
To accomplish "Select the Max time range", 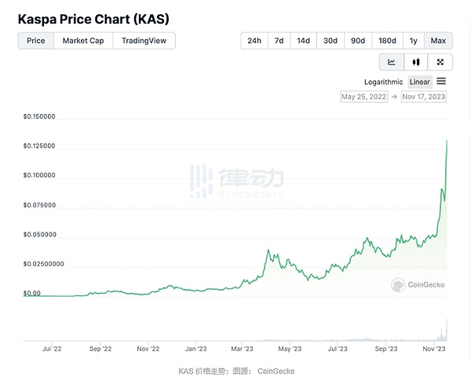I will pyautogui.click(x=438, y=41).
